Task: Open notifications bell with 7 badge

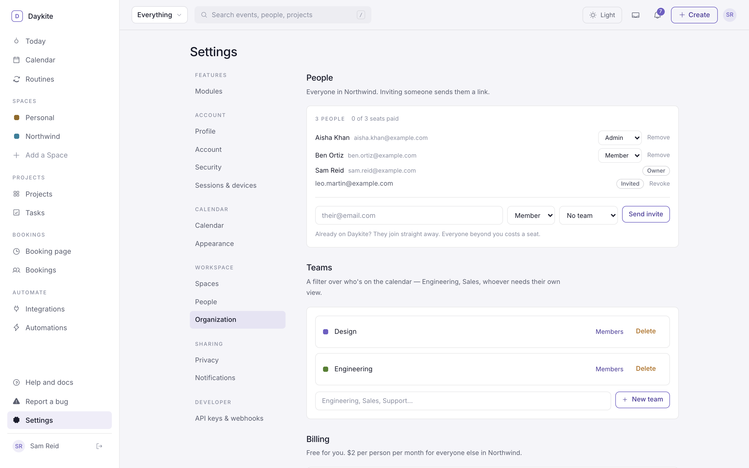Action: (657, 15)
